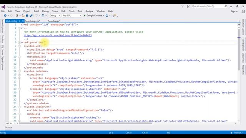Screen dimensions: 246x138
Task: Open the Tools menu
Action: coord(72,11)
